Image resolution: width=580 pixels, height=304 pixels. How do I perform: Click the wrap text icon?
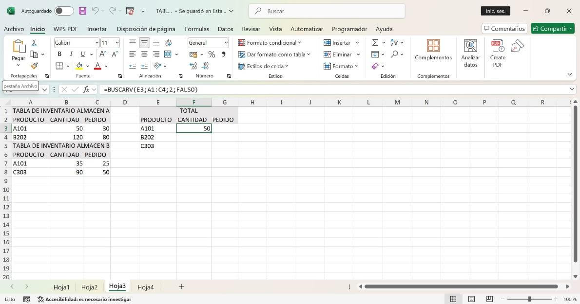point(168,43)
